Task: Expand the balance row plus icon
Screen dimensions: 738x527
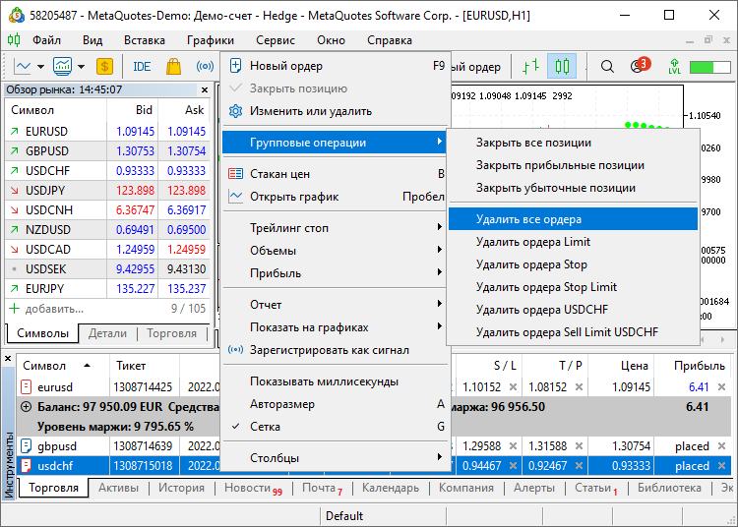Action: [26, 407]
